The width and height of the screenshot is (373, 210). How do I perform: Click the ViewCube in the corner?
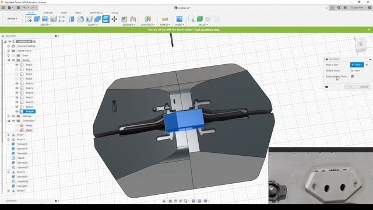click(x=361, y=44)
